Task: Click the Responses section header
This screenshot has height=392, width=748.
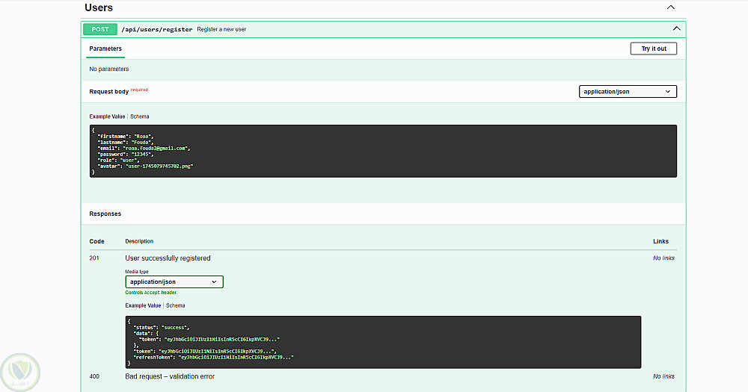Action: pos(105,214)
